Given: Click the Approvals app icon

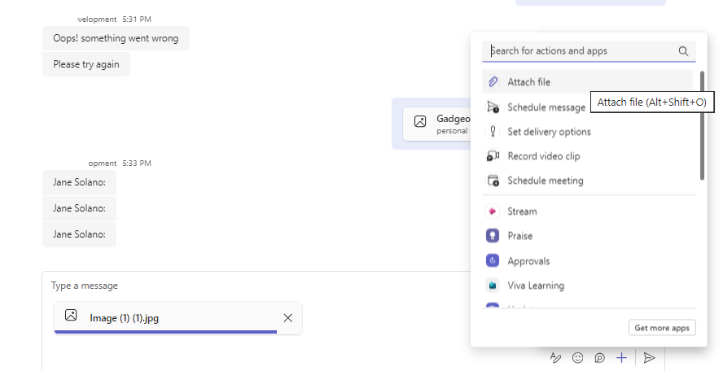Looking at the screenshot, I should [x=493, y=261].
